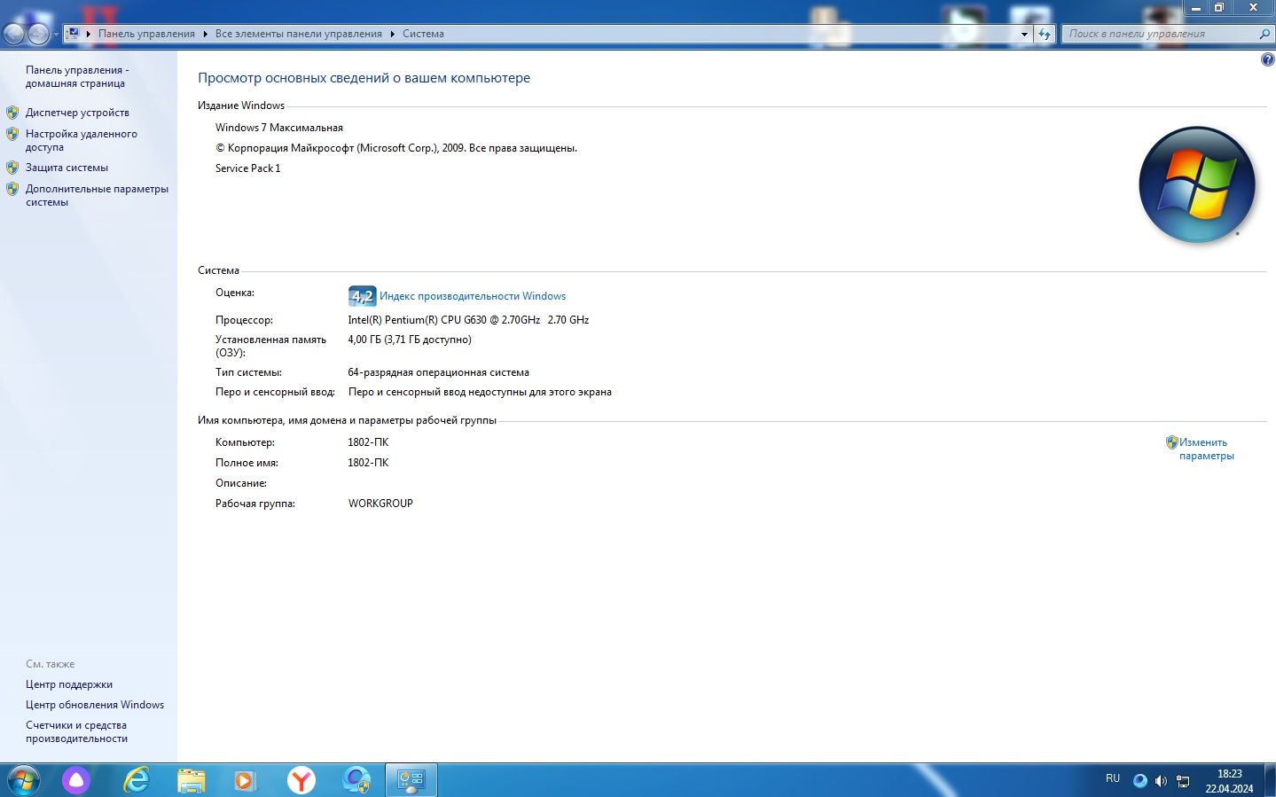The width and height of the screenshot is (1276, 797).
Task: Open Internet Explorer from the taskbar
Action: 136,781
